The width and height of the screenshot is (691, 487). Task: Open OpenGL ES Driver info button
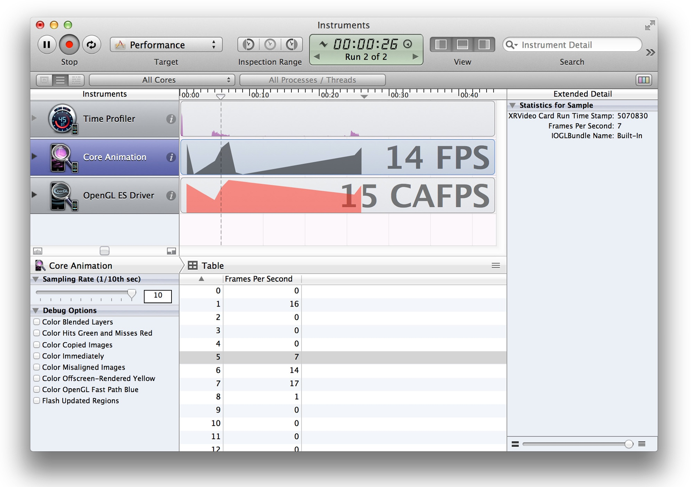170,196
